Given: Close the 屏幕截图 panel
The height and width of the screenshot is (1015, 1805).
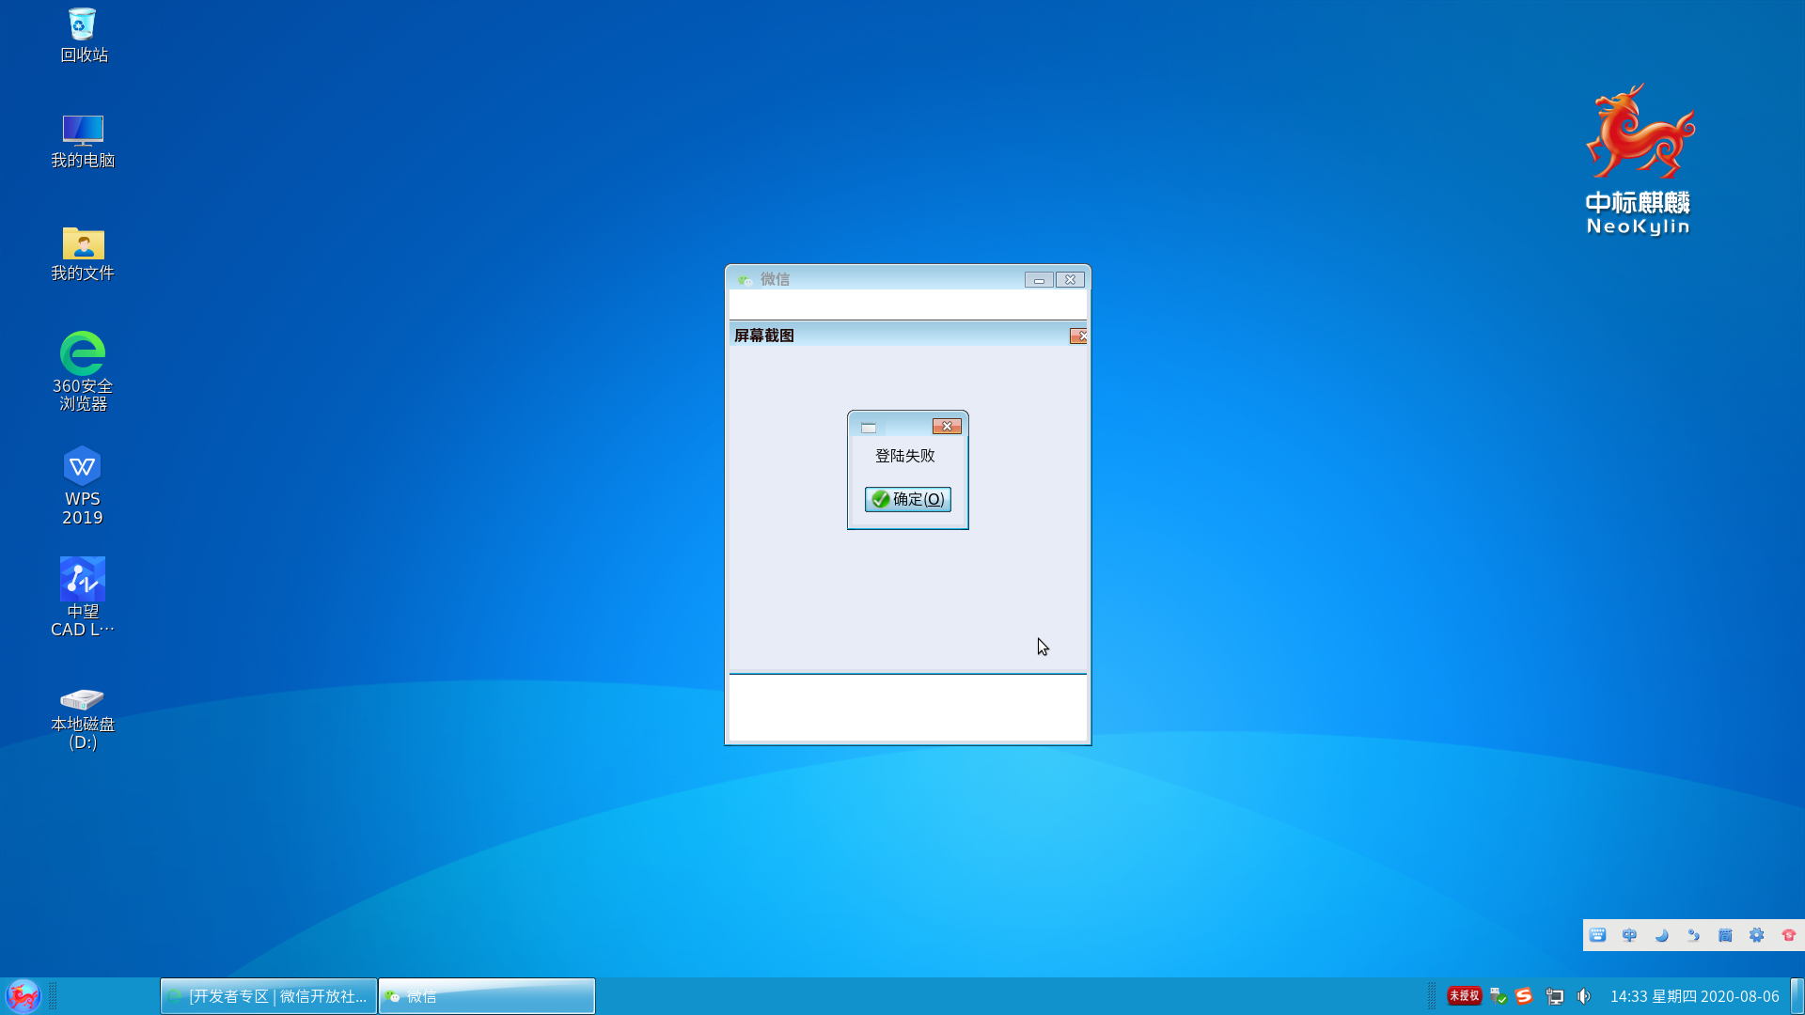Looking at the screenshot, I should tap(1078, 336).
